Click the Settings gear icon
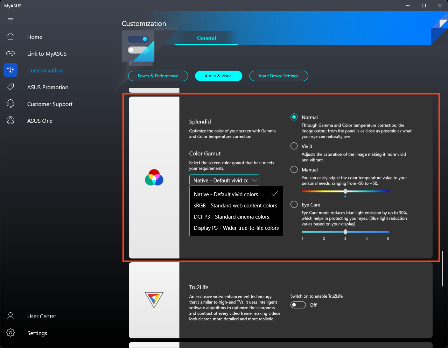Viewport: 448px width, 348px height. 10,333
